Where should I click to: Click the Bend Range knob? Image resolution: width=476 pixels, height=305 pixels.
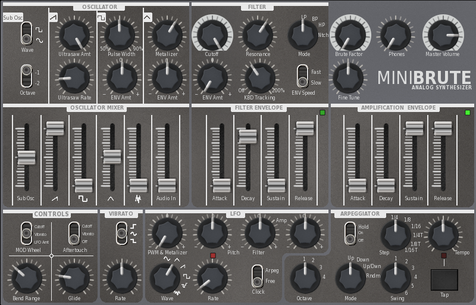(x=27, y=278)
